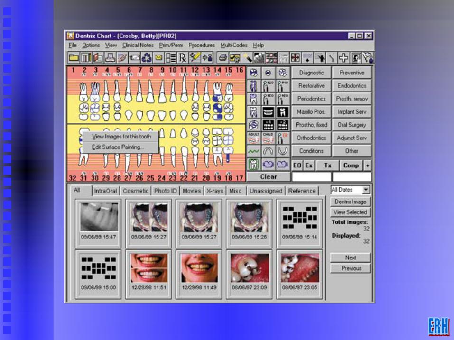This screenshot has height=340, width=454.
Task: Click the black panoramic smile x-ray icon
Action: 268,112
